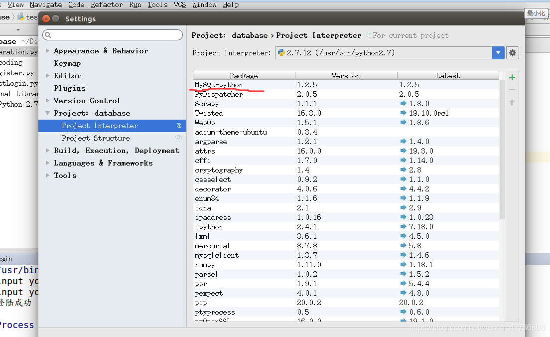The image size is (550, 337).
Task: Click the settings search field
Action: pos(112,35)
